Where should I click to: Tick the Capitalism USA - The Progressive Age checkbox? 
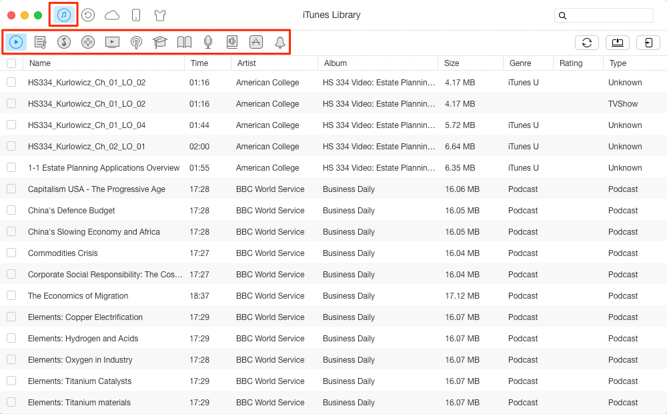pyautogui.click(x=11, y=189)
